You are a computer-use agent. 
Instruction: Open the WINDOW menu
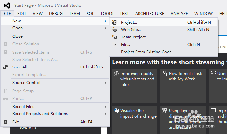(x=203, y=14)
